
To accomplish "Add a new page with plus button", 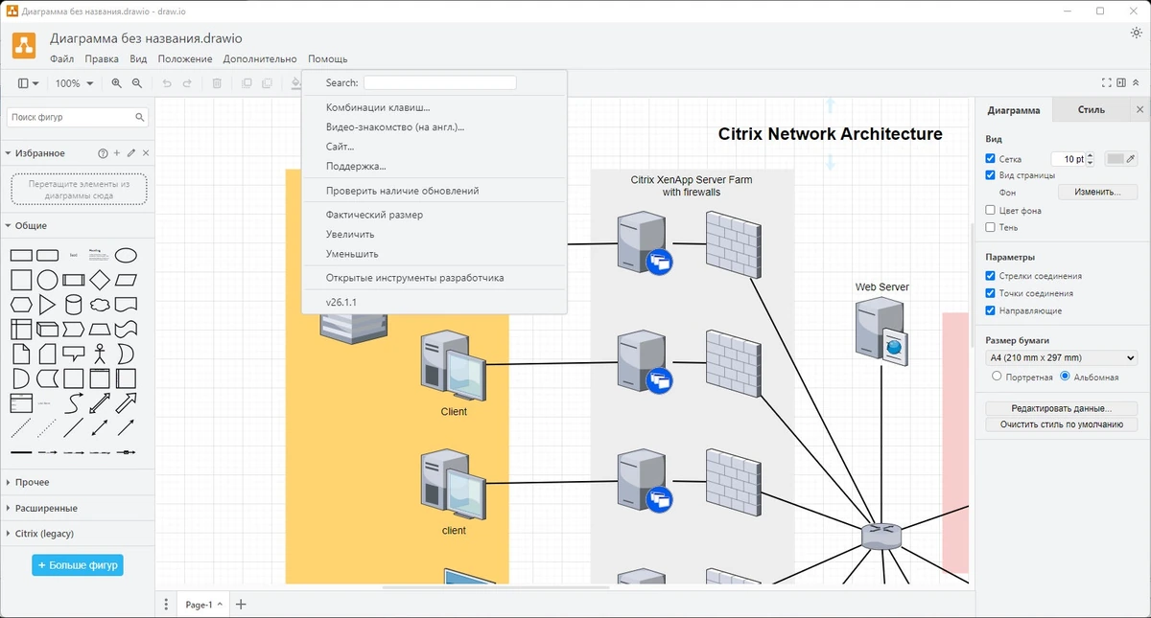I will [x=241, y=605].
